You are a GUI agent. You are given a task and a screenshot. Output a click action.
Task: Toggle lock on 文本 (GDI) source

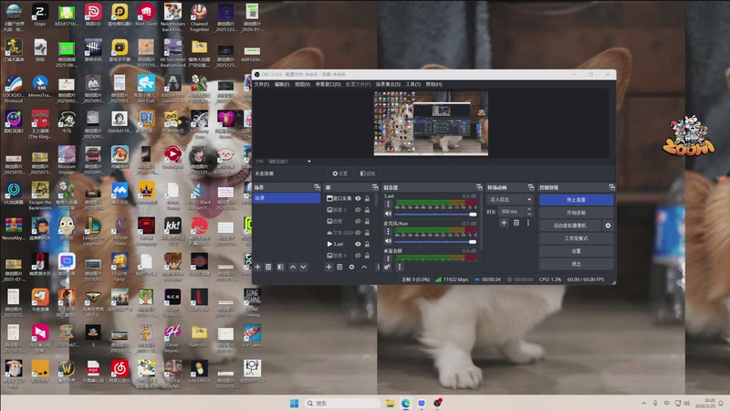coord(368,233)
